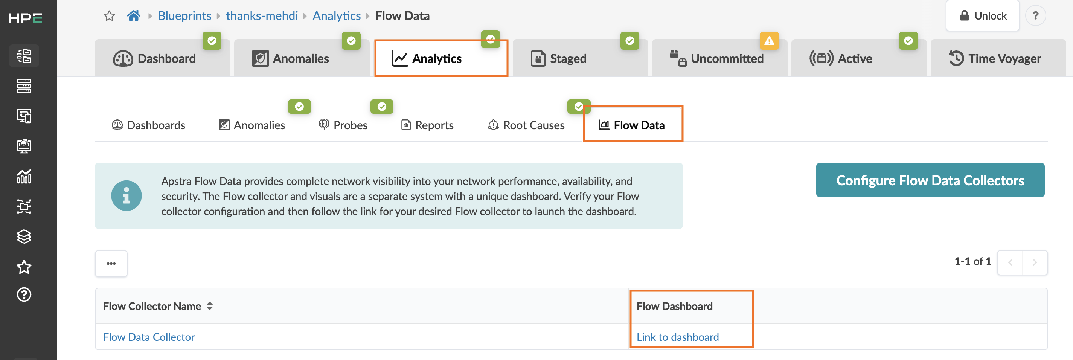
Task: Click Configure Flow Data Collectors button
Action: [x=930, y=180]
